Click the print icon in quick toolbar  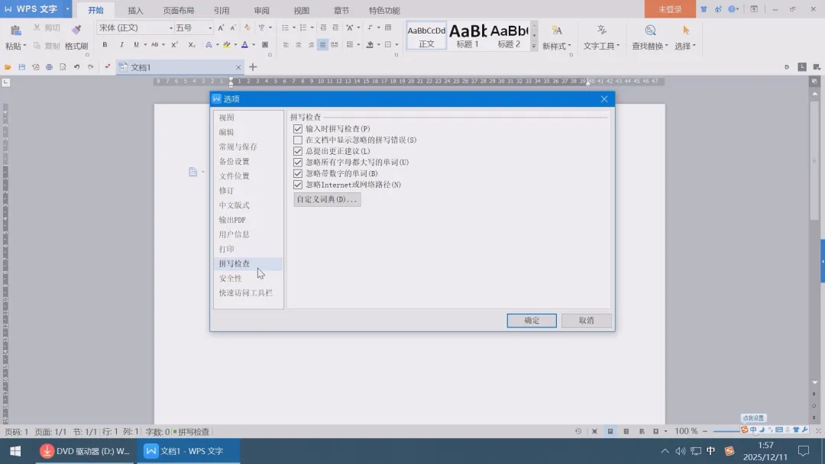pos(49,67)
